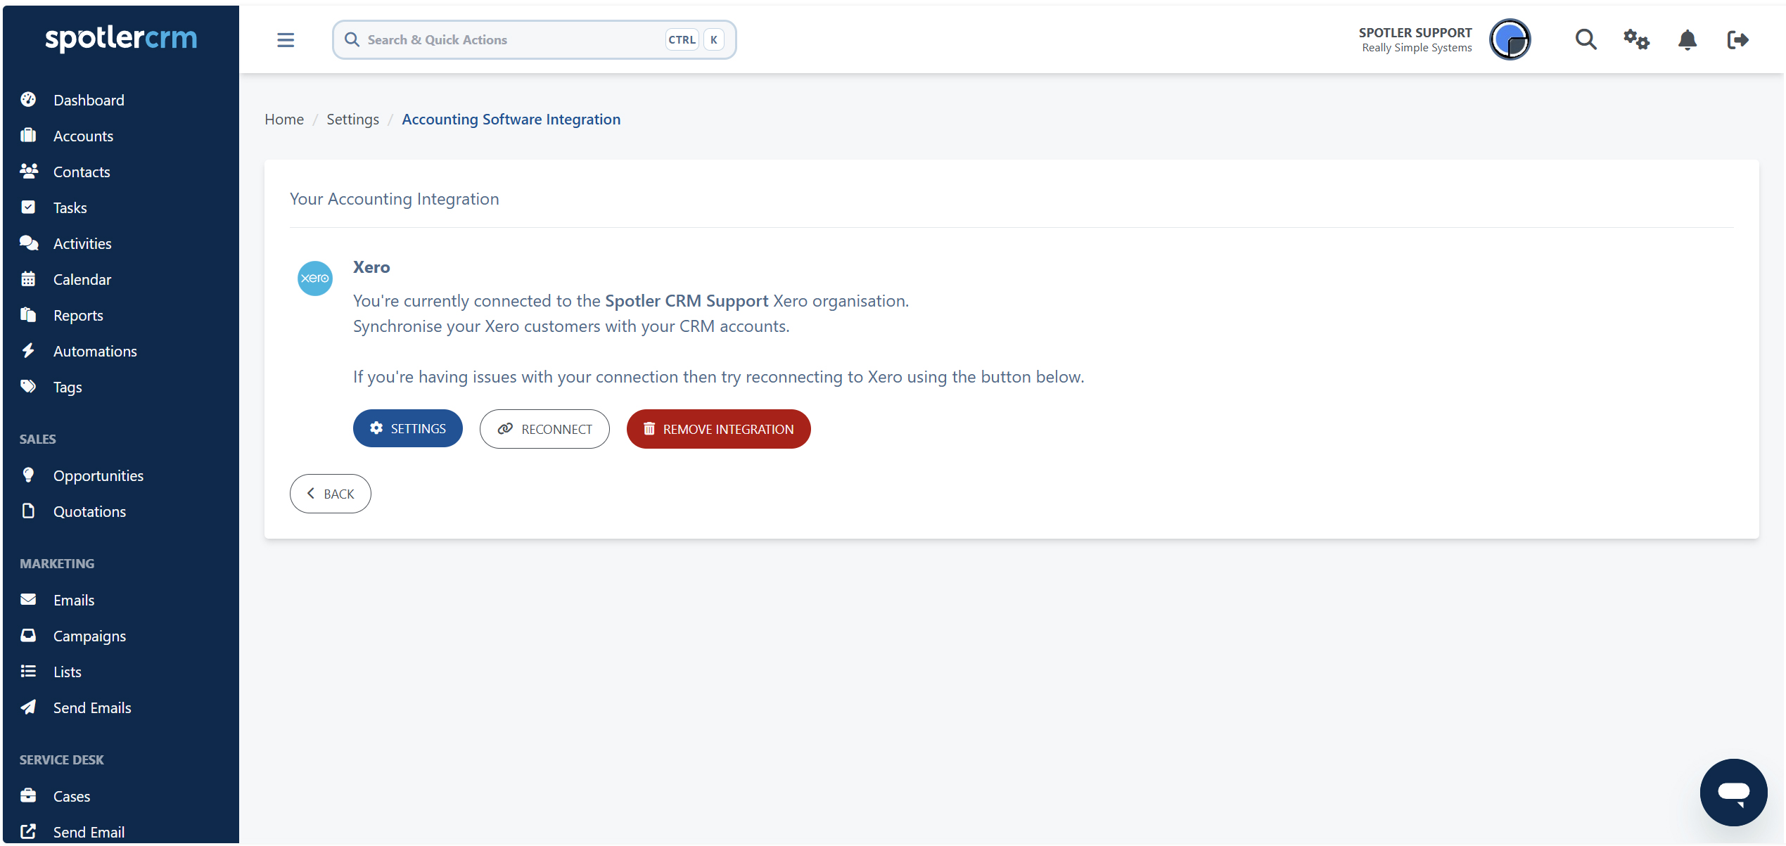Image resolution: width=1786 pixels, height=846 pixels.
Task: Open Quotations under Sales
Action: point(89,511)
